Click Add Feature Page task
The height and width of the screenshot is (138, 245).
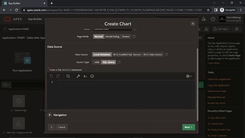tap(217, 91)
